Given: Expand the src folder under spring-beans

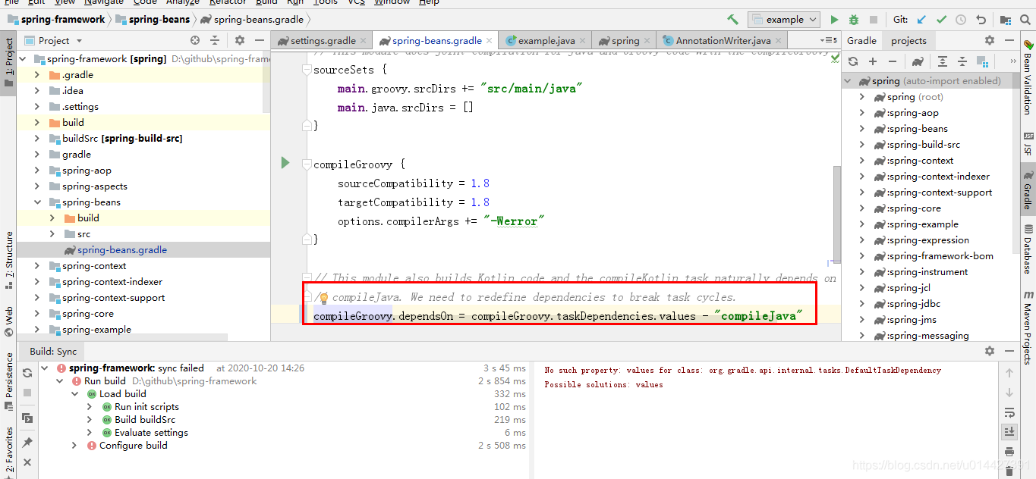Looking at the screenshot, I should (52, 234).
